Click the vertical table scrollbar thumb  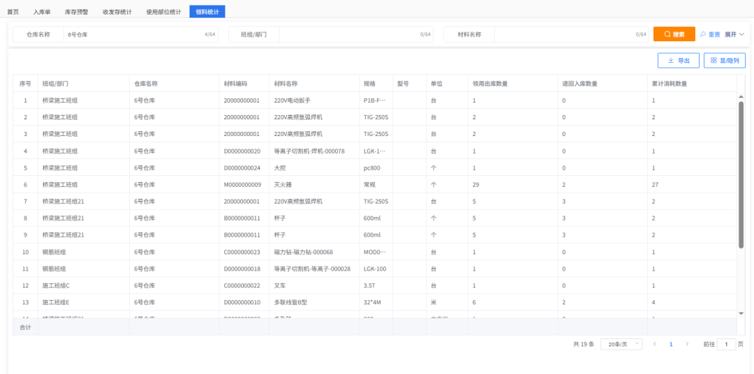(741, 174)
